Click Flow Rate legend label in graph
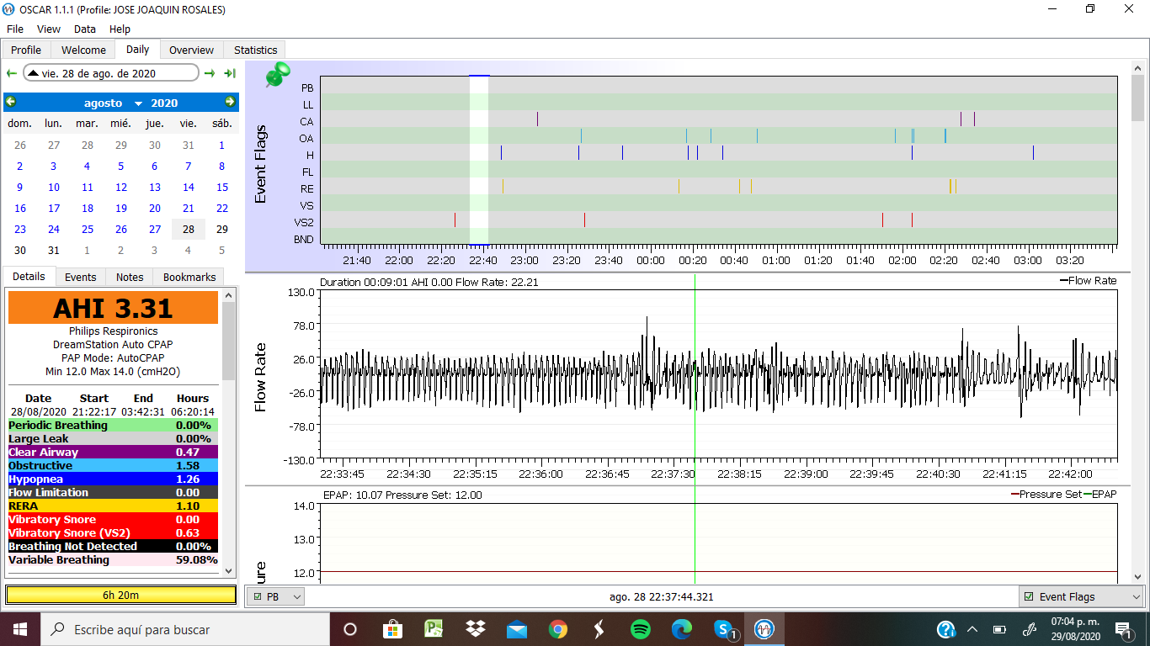1150x646 pixels. click(x=1092, y=281)
